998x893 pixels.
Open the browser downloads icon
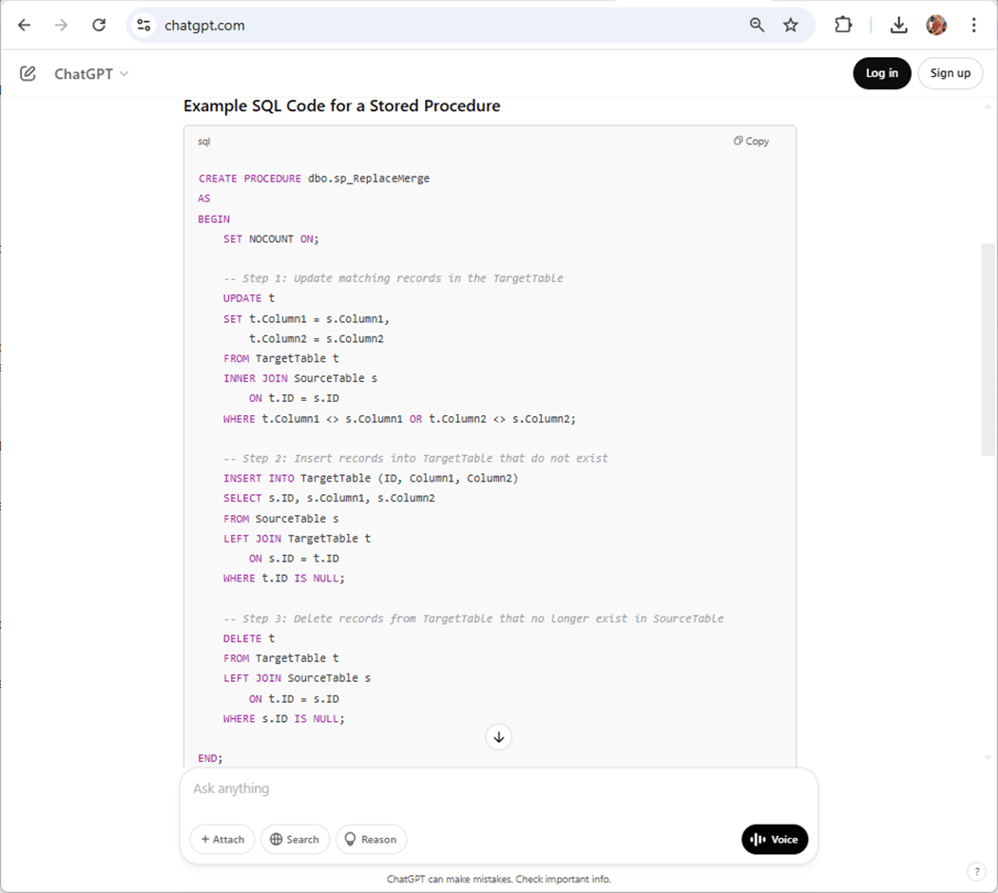(898, 26)
